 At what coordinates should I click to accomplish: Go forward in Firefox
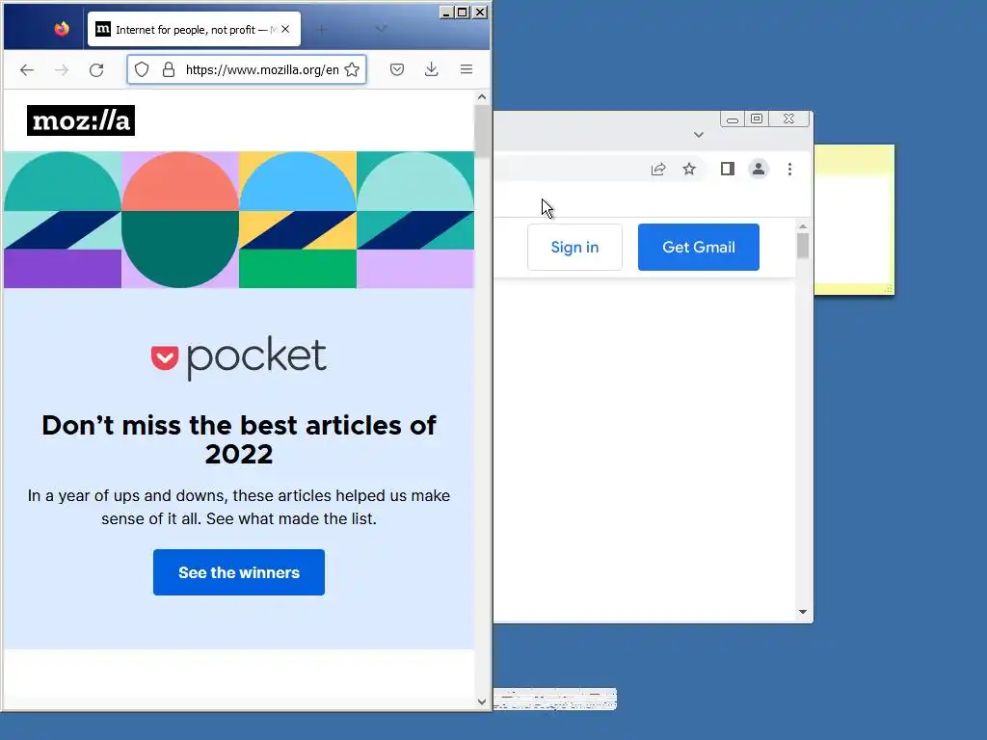[61, 69]
